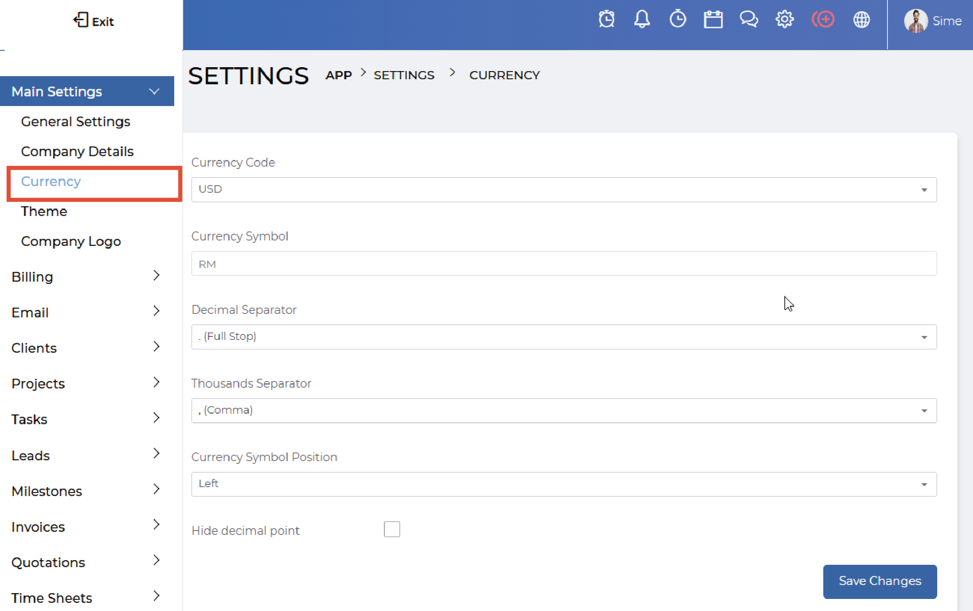Open the language globe icon
973x611 pixels.
click(x=861, y=19)
